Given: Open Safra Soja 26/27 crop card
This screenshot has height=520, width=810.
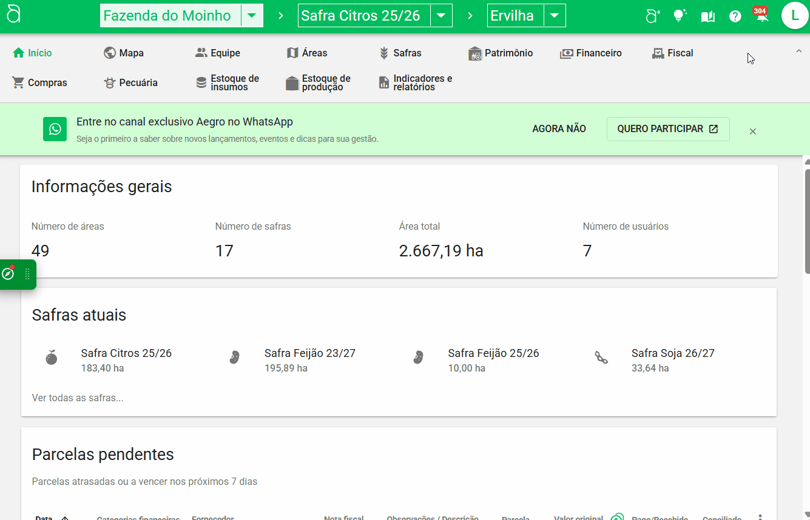Looking at the screenshot, I should tap(655, 360).
